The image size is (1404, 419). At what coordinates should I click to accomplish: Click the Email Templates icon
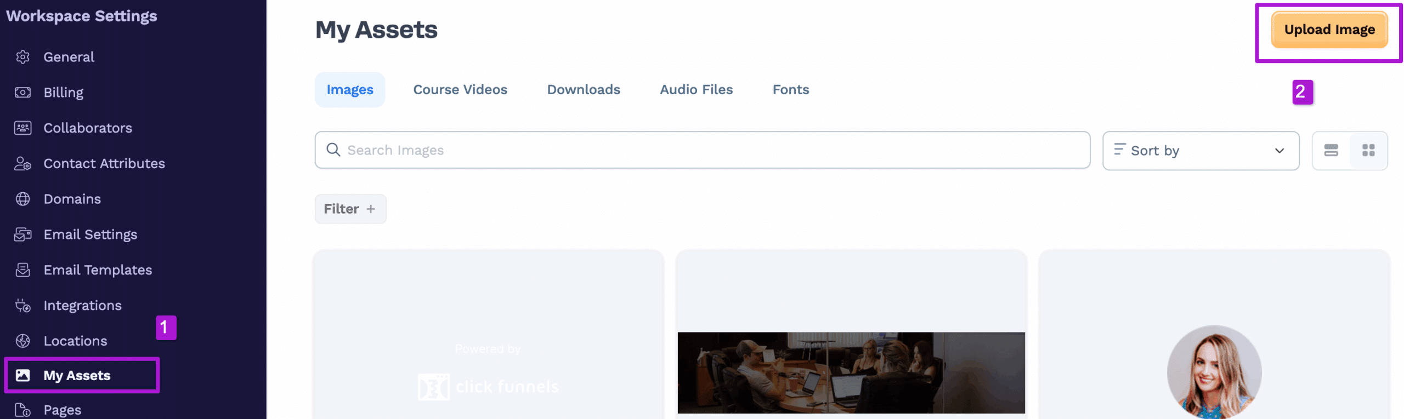click(x=22, y=270)
